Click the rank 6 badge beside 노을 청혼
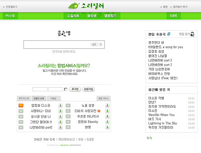Screen dimensions: 201x153 pyautogui.click(x=68, y=106)
